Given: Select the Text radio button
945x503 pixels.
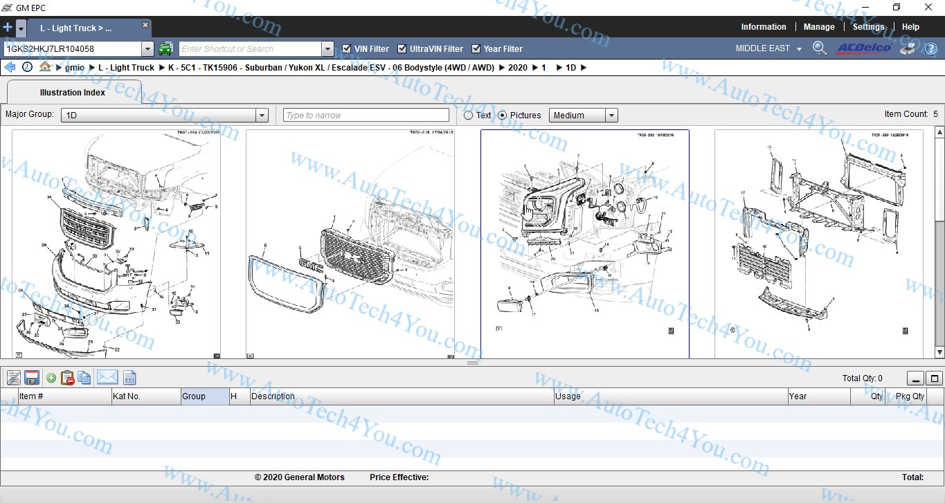Looking at the screenshot, I should click(469, 116).
